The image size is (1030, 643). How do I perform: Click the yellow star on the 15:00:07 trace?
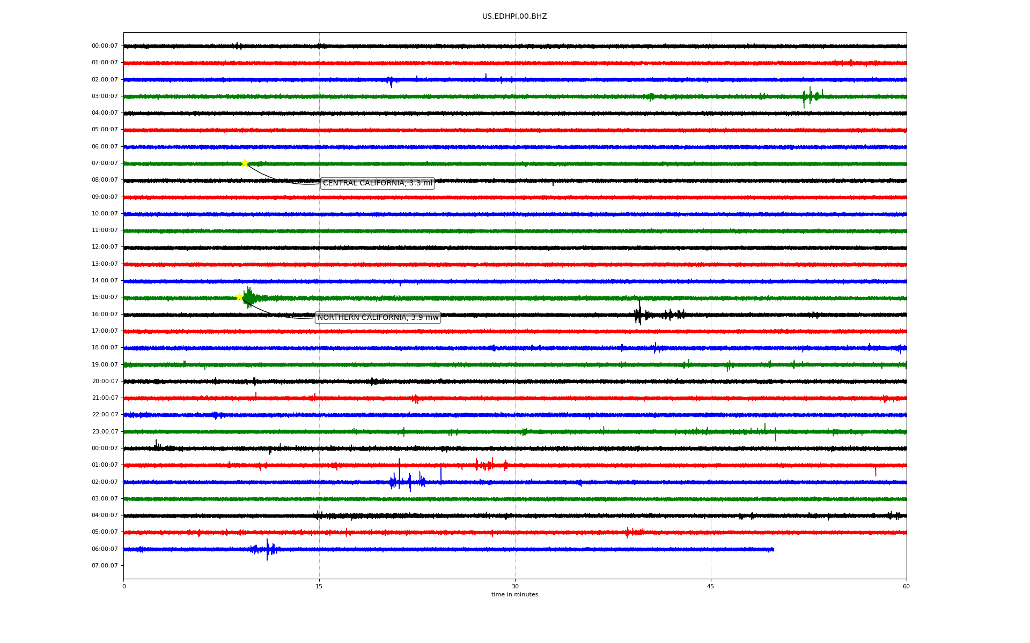(240, 297)
